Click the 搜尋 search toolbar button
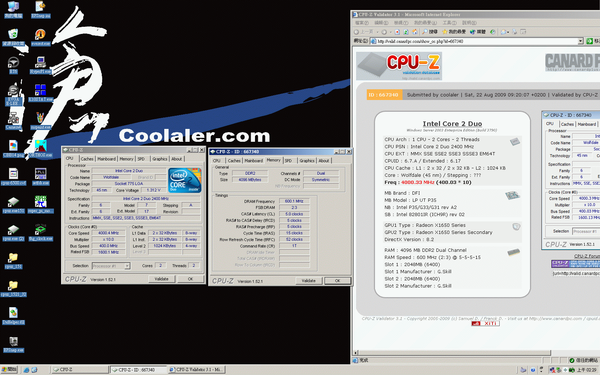Viewport: 600px width, 375px height. coord(430,32)
